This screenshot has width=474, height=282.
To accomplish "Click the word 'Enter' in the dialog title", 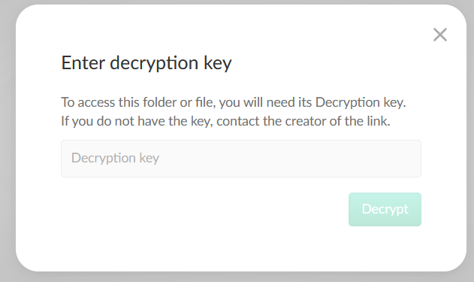I will tap(83, 62).
